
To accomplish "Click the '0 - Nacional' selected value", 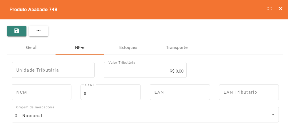I will 29,116.
